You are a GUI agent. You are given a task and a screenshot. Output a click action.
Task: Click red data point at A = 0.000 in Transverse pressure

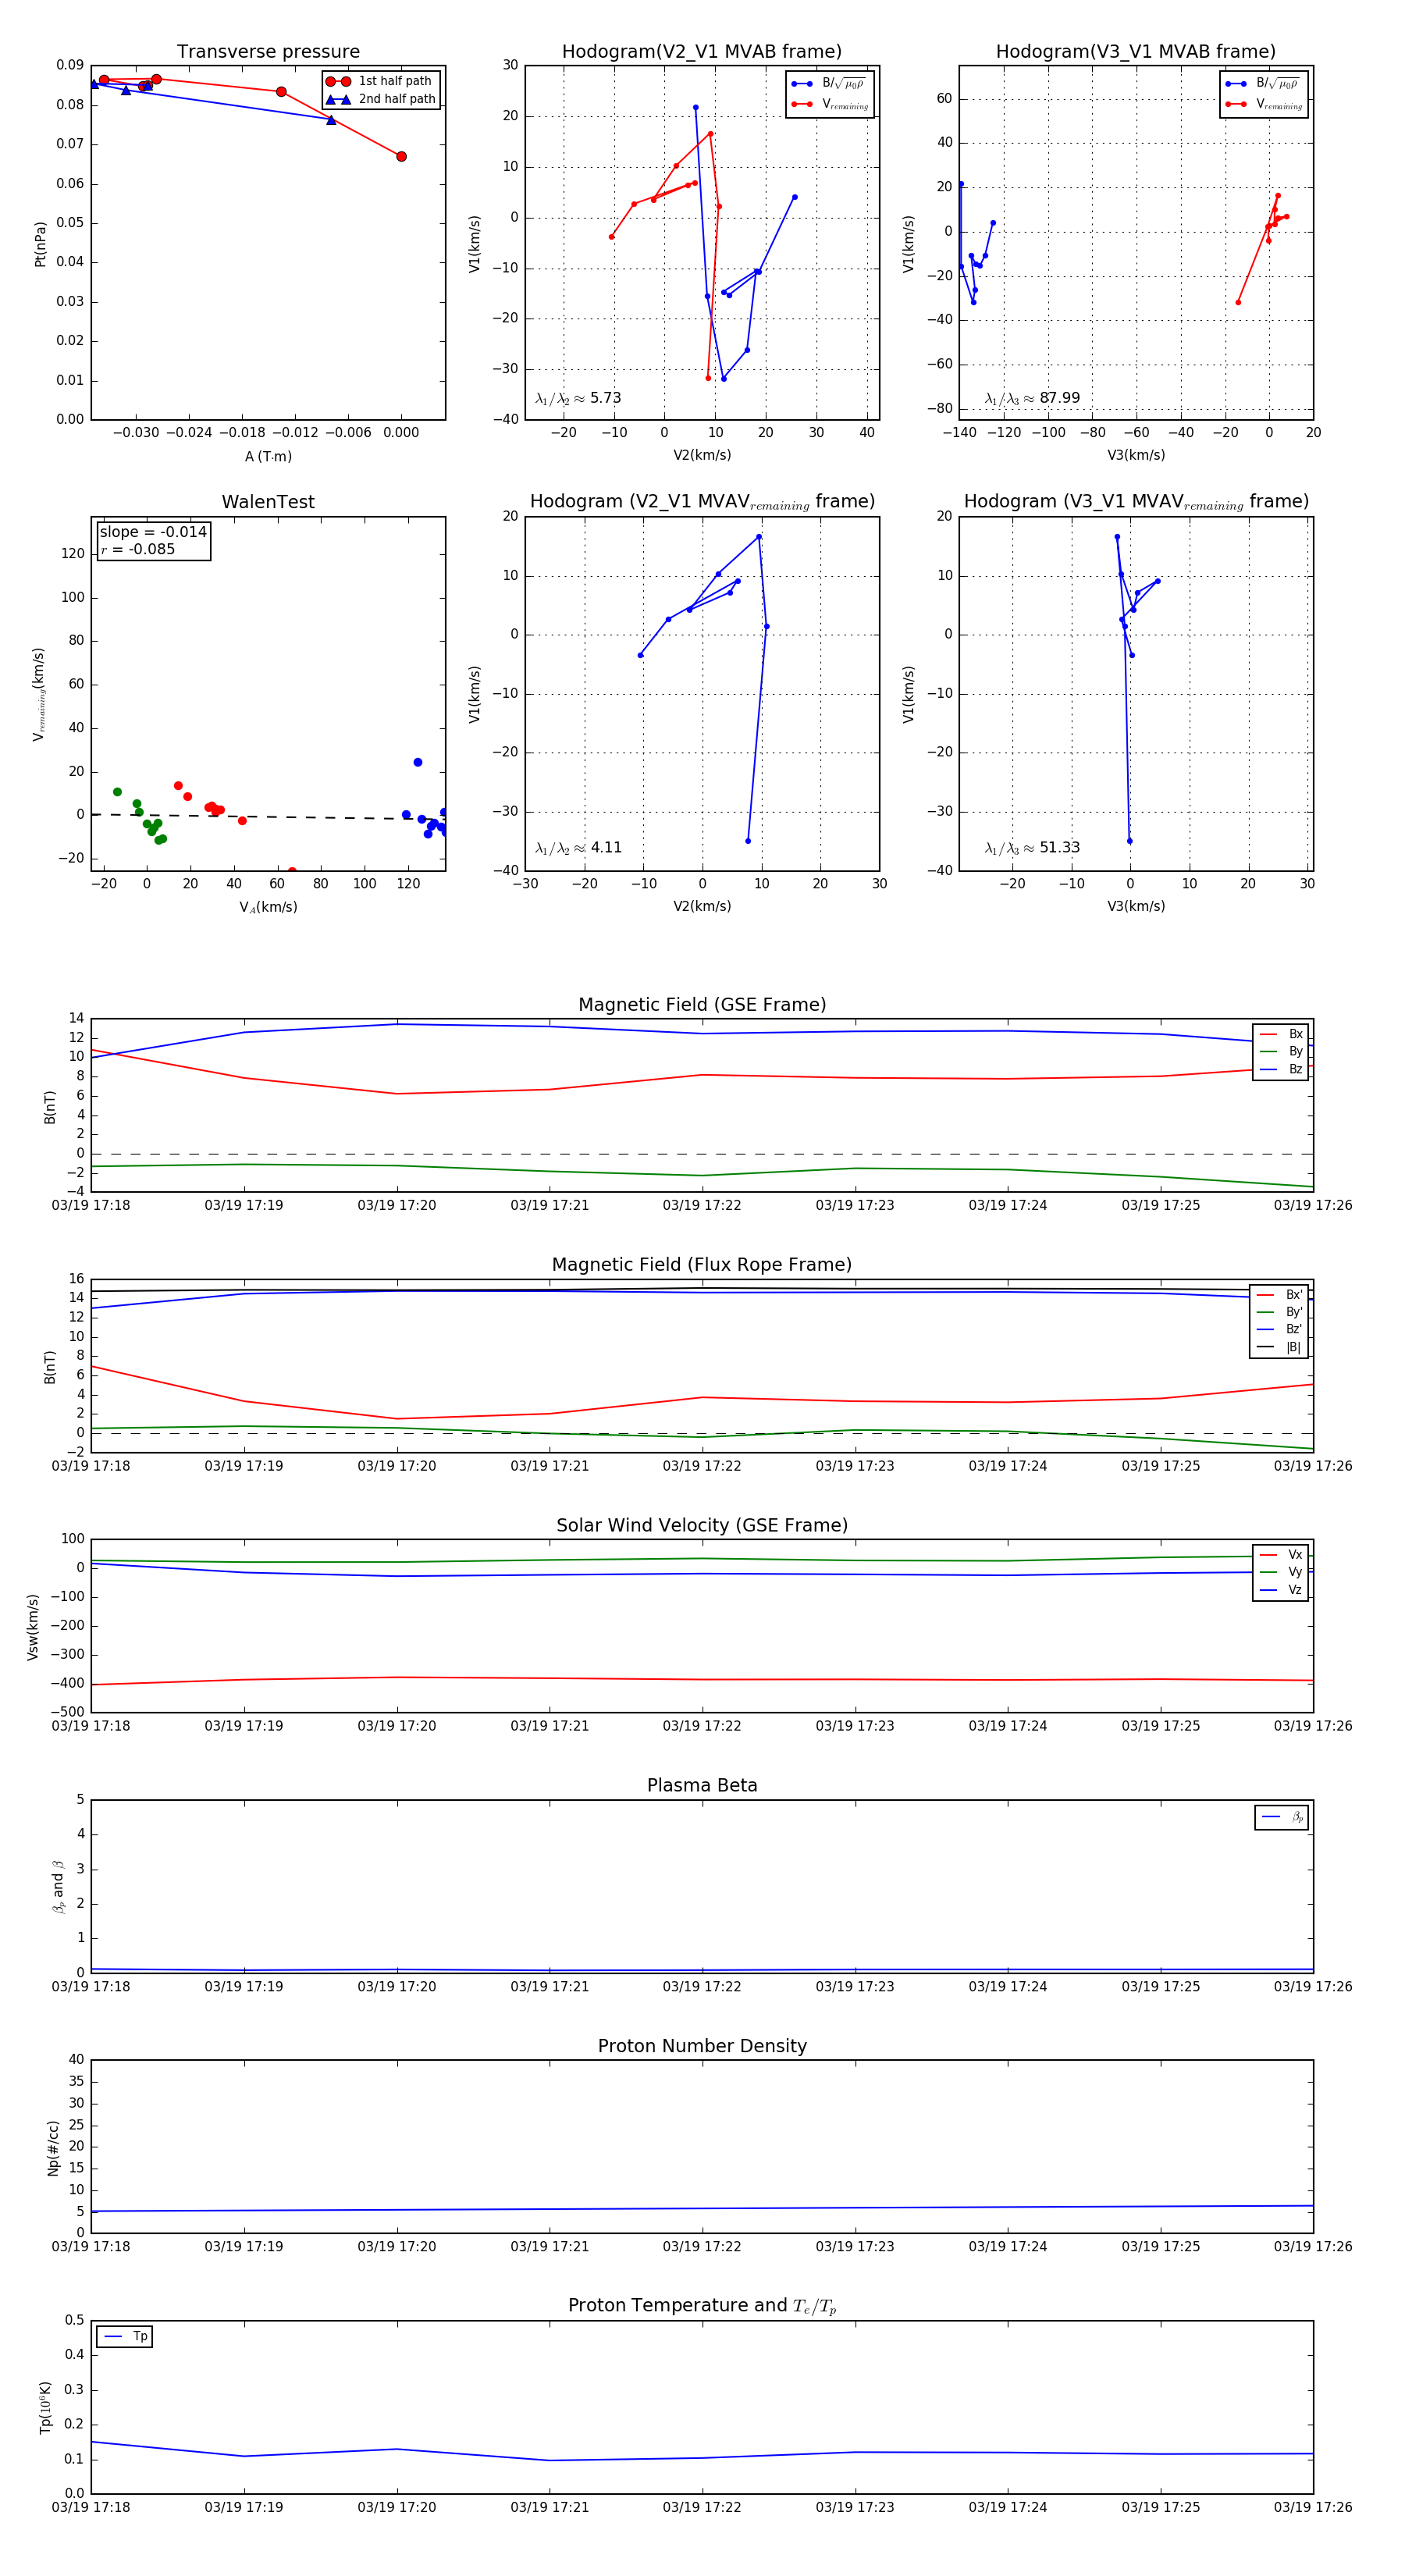401,157
